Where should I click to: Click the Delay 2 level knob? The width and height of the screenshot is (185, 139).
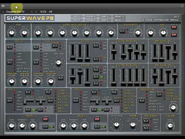(63, 125)
